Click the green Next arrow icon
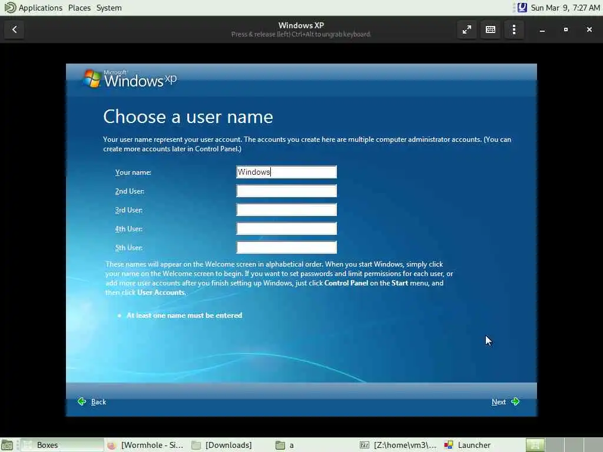Screen dimensions: 603x452 click(516, 401)
